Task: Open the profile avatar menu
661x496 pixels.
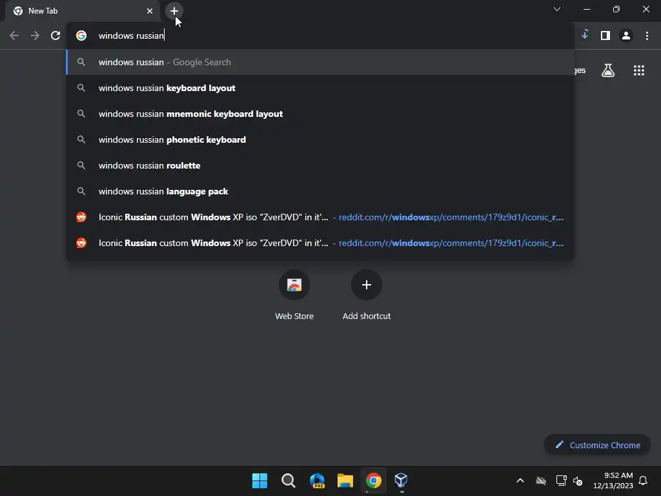Action: [626, 36]
